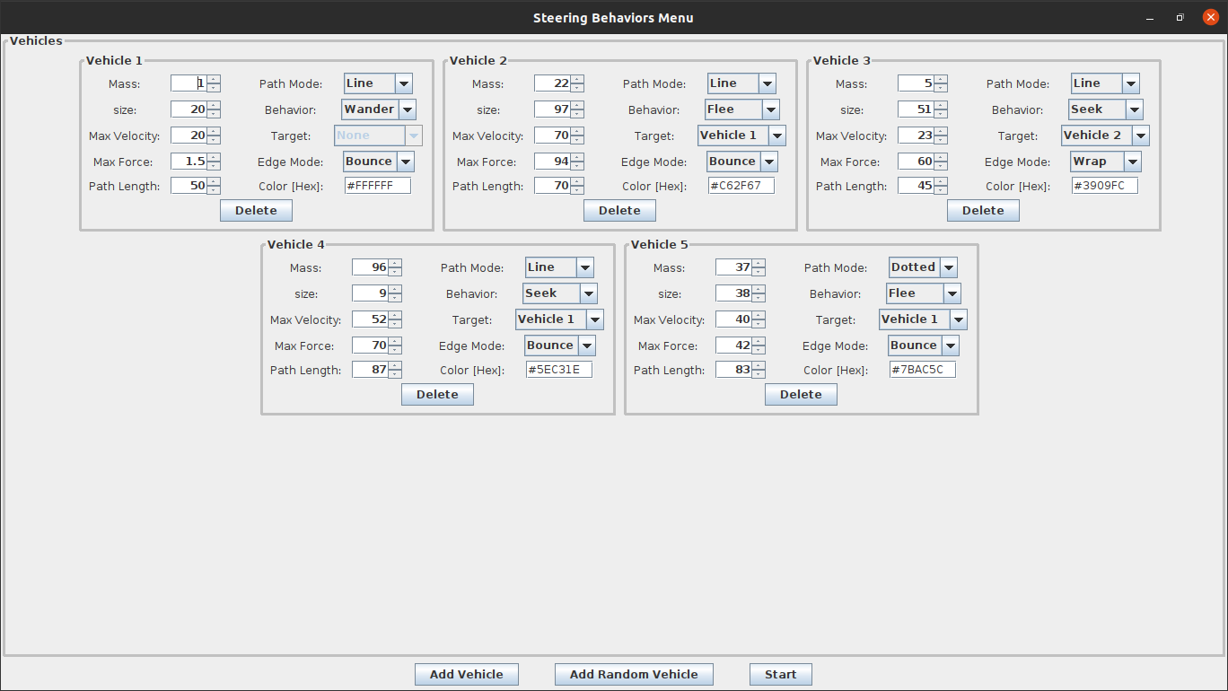Close the Steering Behaviors Menu window
The height and width of the screenshot is (691, 1228).
tap(1209, 16)
